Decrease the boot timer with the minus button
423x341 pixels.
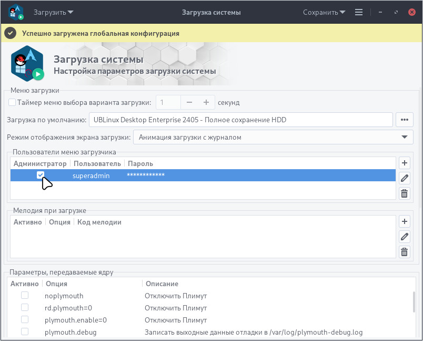tap(189, 102)
